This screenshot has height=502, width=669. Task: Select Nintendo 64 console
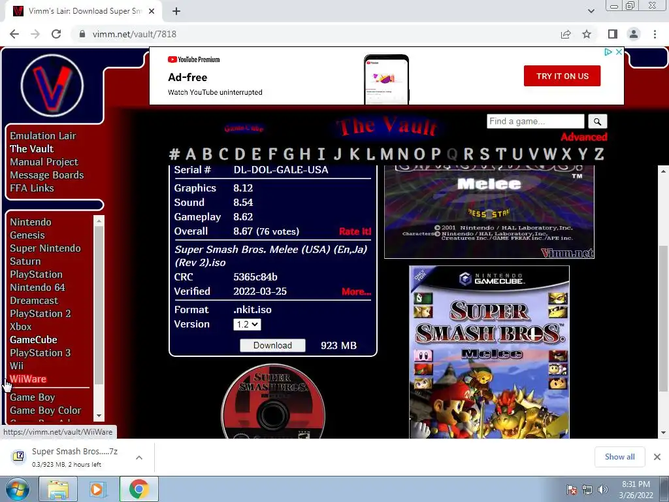pos(37,288)
